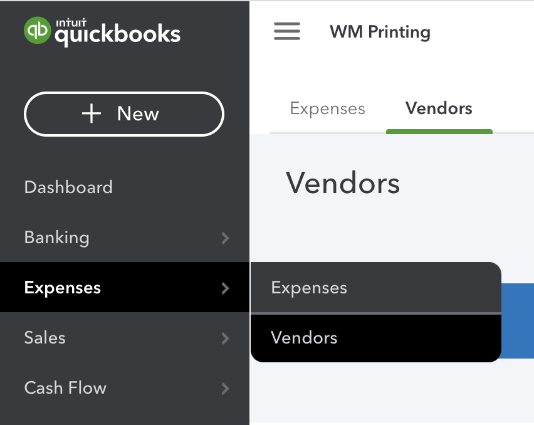The image size is (534, 425).
Task: Toggle the hamburger navigation menu
Action: coord(287,31)
